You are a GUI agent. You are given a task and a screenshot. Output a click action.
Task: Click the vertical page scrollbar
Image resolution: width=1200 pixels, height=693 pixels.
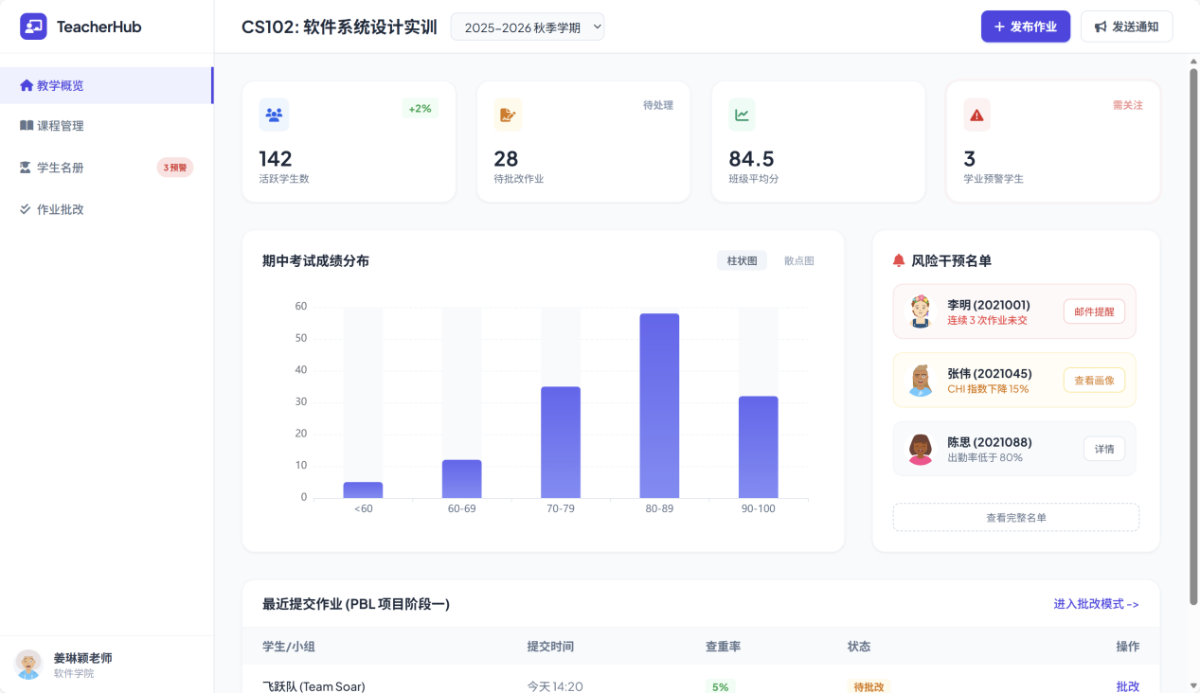[1192, 331]
